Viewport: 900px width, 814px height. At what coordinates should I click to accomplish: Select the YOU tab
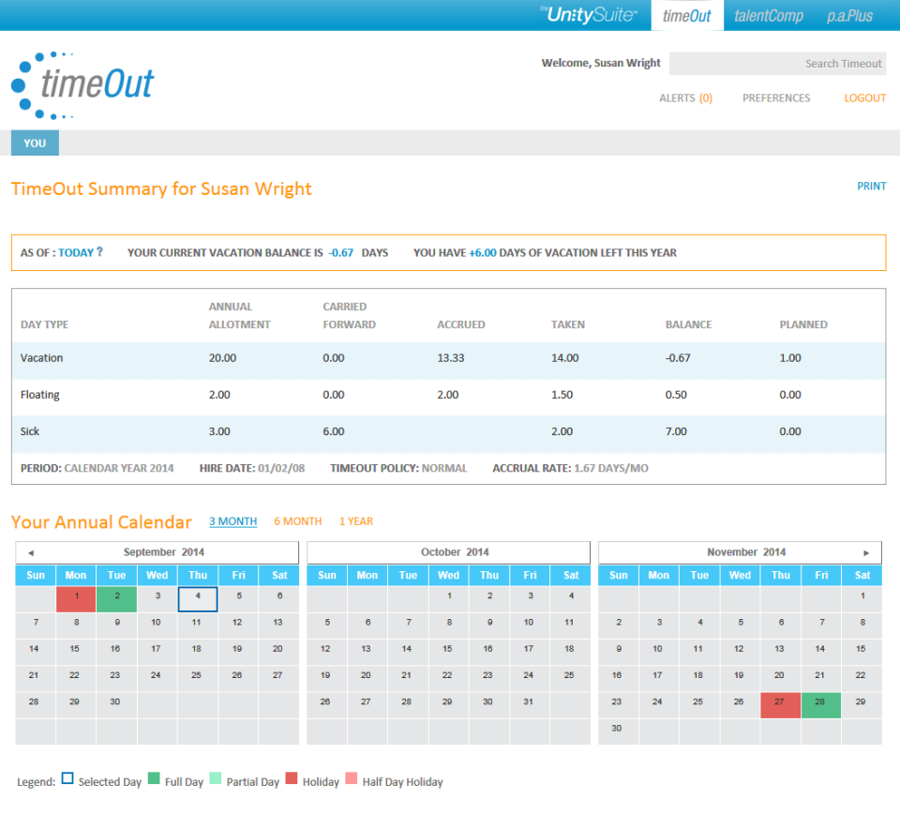tap(34, 143)
